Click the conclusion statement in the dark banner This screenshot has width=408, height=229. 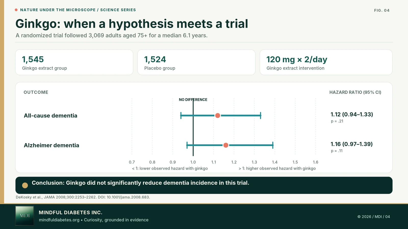(141, 183)
